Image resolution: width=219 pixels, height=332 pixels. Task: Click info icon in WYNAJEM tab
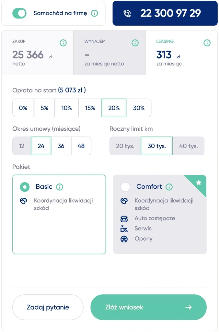(x=135, y=43)
